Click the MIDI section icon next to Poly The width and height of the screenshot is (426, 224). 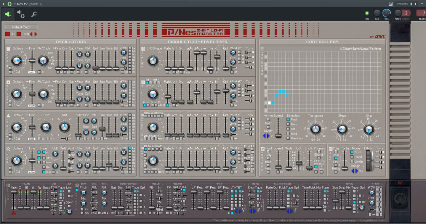(330, 148)
